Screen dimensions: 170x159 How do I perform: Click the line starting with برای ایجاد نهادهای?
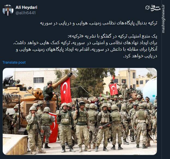coord(85,43)
